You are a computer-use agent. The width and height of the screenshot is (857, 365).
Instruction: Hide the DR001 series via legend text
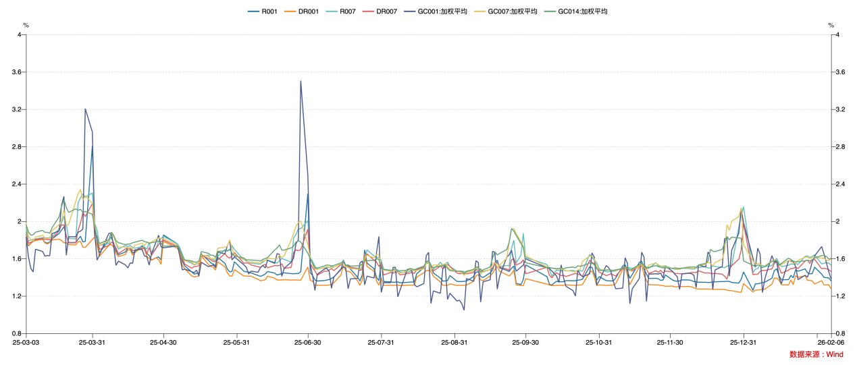click(x=309, y=11)
